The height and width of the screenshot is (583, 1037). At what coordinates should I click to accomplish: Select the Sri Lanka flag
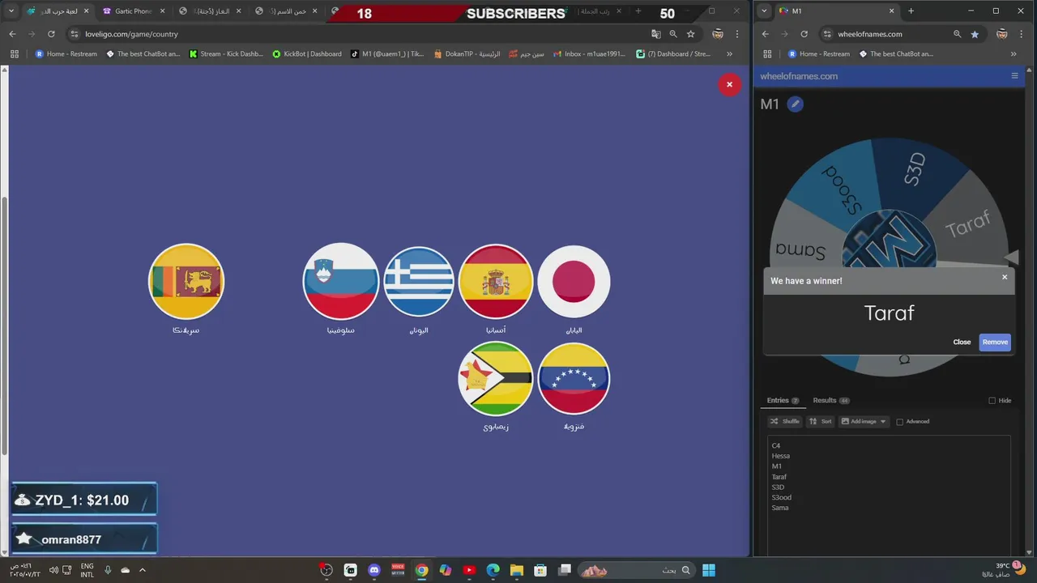click(186, 281)
